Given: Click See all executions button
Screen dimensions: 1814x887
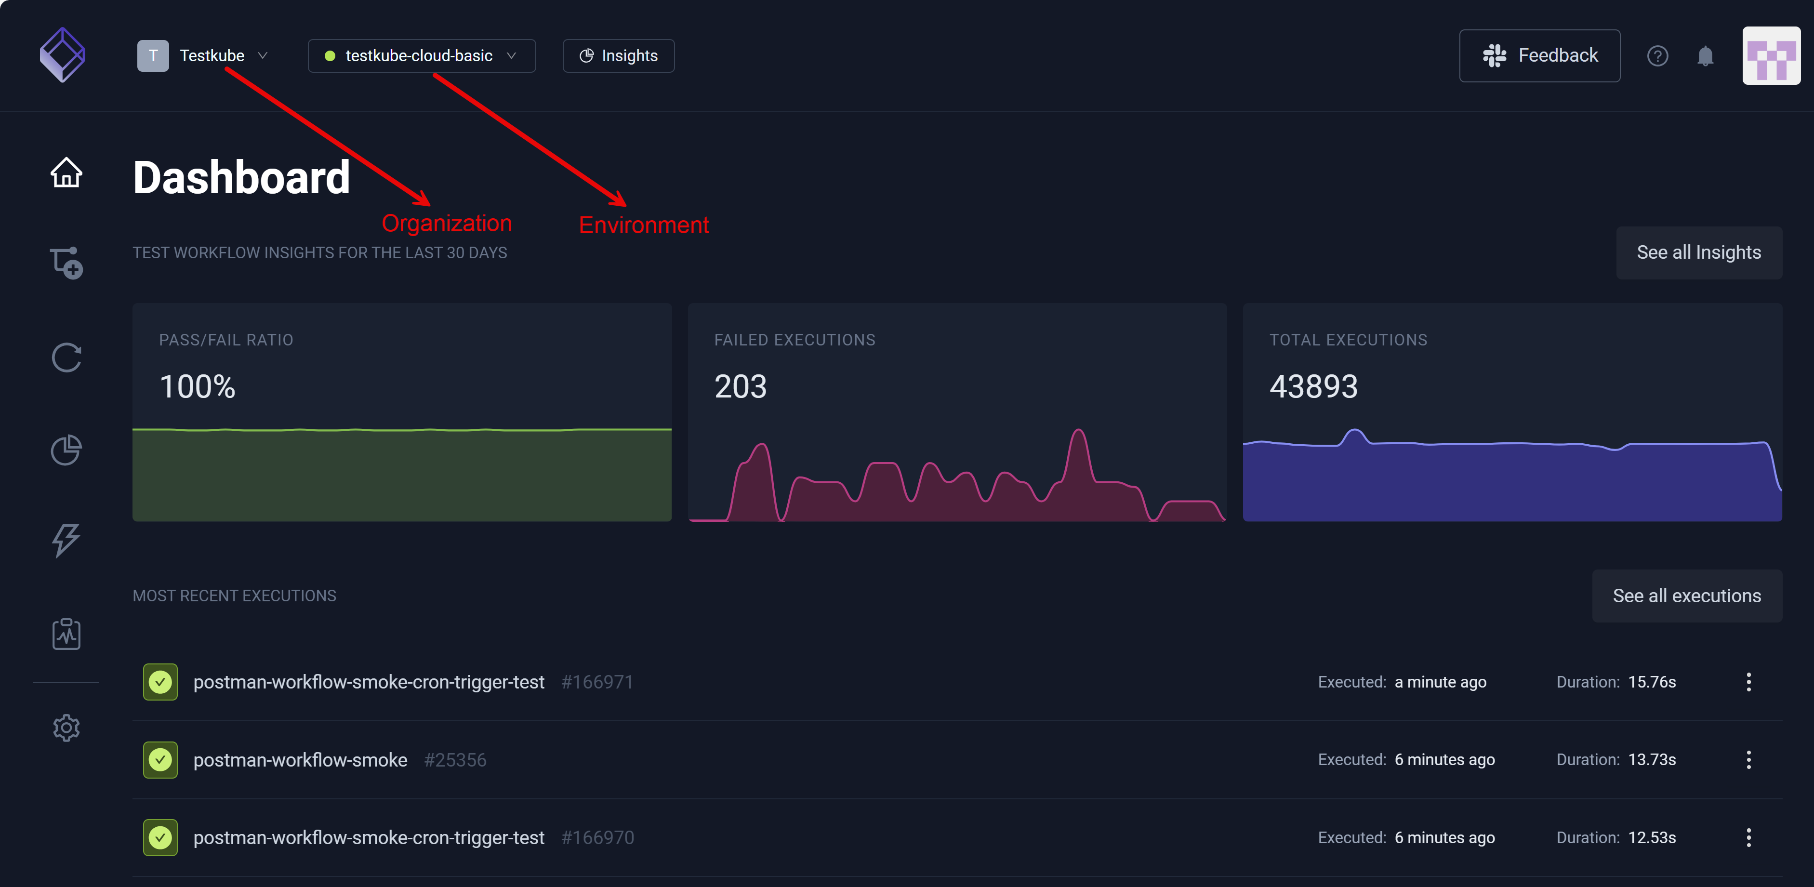Looking at the screenshot, I should (1686, 596).
